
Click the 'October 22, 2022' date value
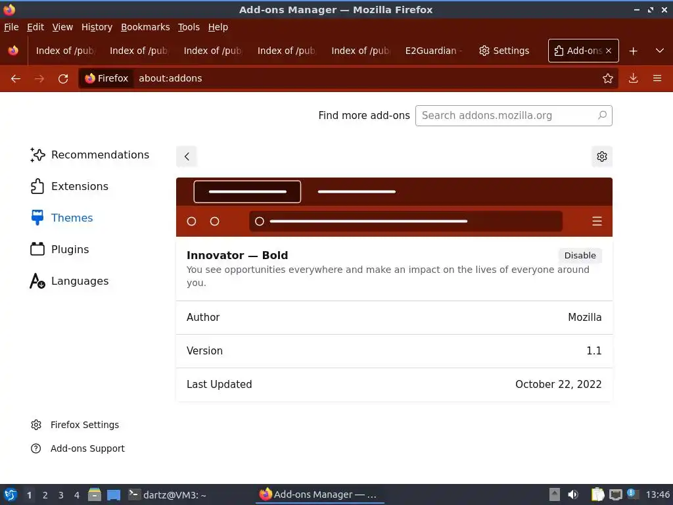[559, 384]
